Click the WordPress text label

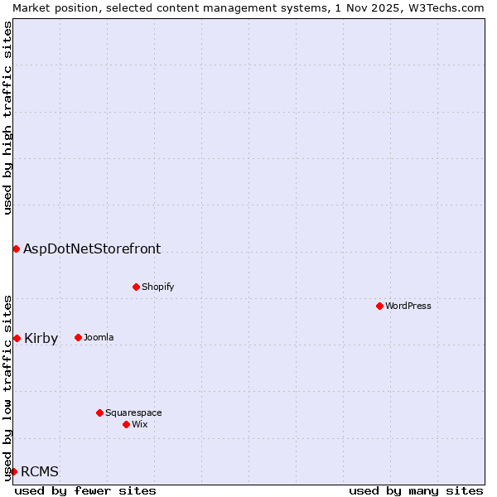408,306
